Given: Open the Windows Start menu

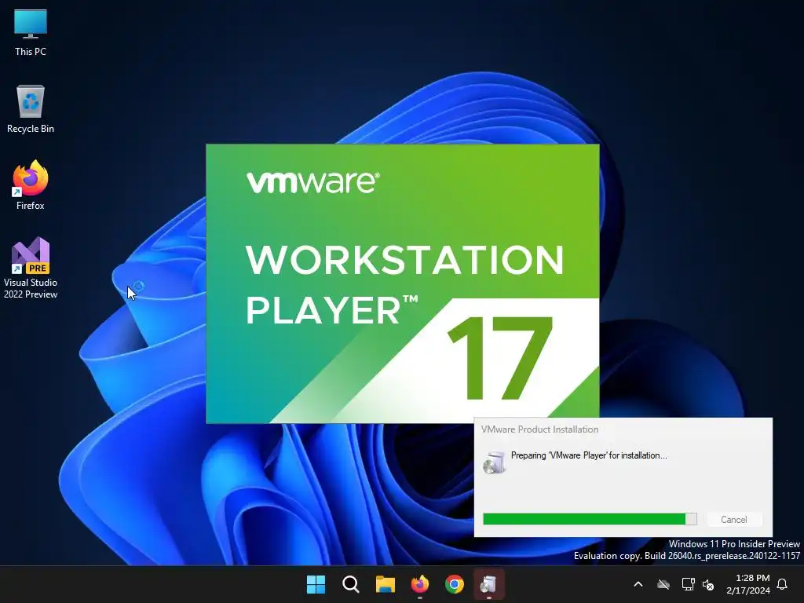Looking at the screenshot, I should (x=316, y=584).
